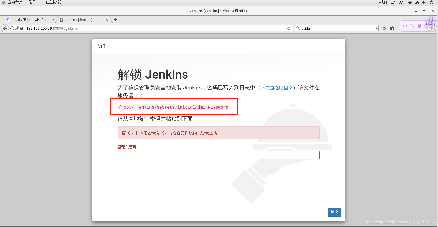Close the linux版本jdk下载 tab

coord(53,20)
